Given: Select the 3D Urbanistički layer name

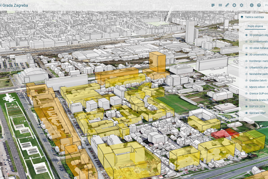Looking at the screenshot, I should click(x=259, y=55).
